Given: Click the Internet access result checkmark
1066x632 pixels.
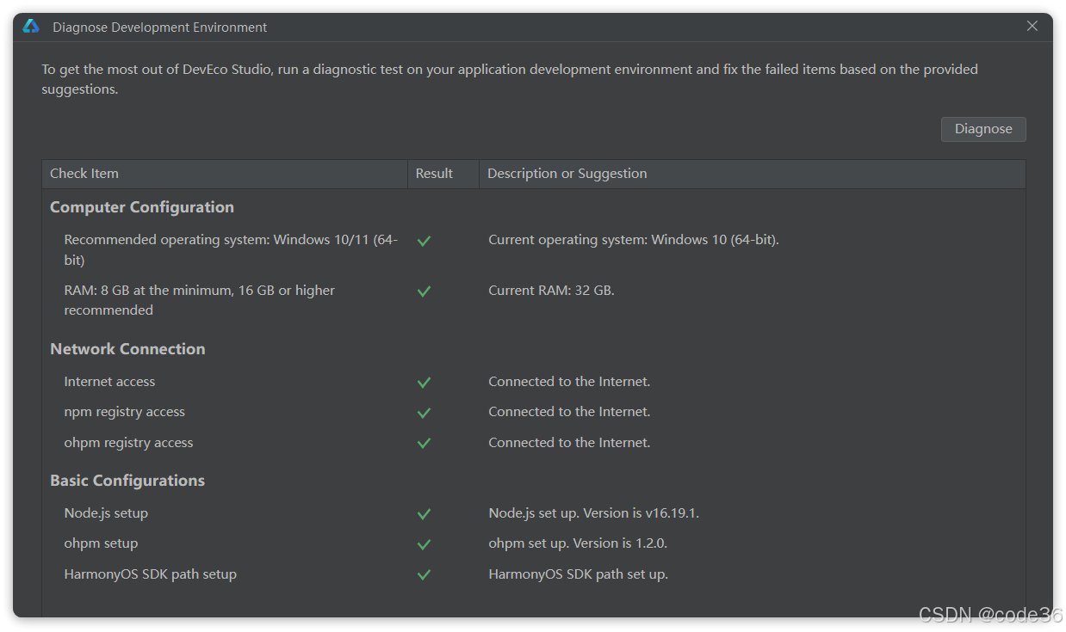Looking at the screenshot, I should (424, 383).
